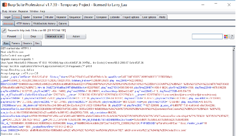Click the pencil edit target icon
Screen dimensions: 239x136
point(4,31)
